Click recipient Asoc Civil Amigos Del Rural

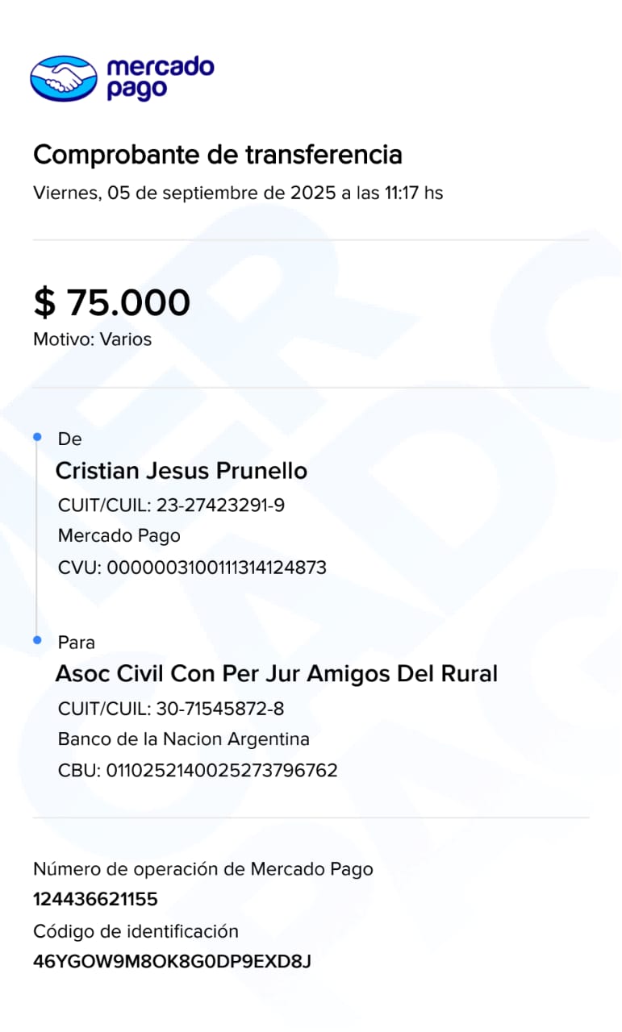pos(276,674)
